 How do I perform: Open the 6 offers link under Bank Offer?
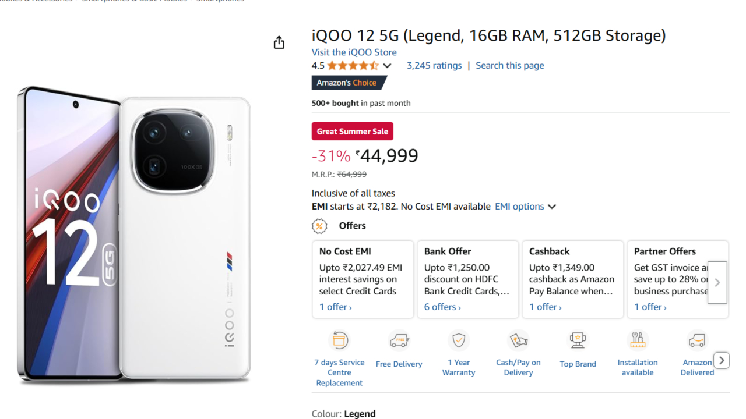[x=442, y=307]
